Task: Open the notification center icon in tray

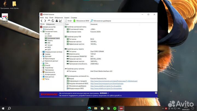Action: click(x=193, y=108)
